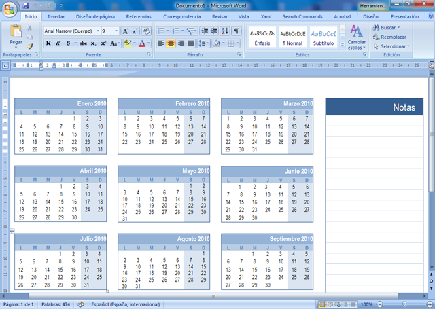The height and width of the screenshot is (309, 435).
Task: Open the Fuente dialog launcher
Action: point(150,54)
